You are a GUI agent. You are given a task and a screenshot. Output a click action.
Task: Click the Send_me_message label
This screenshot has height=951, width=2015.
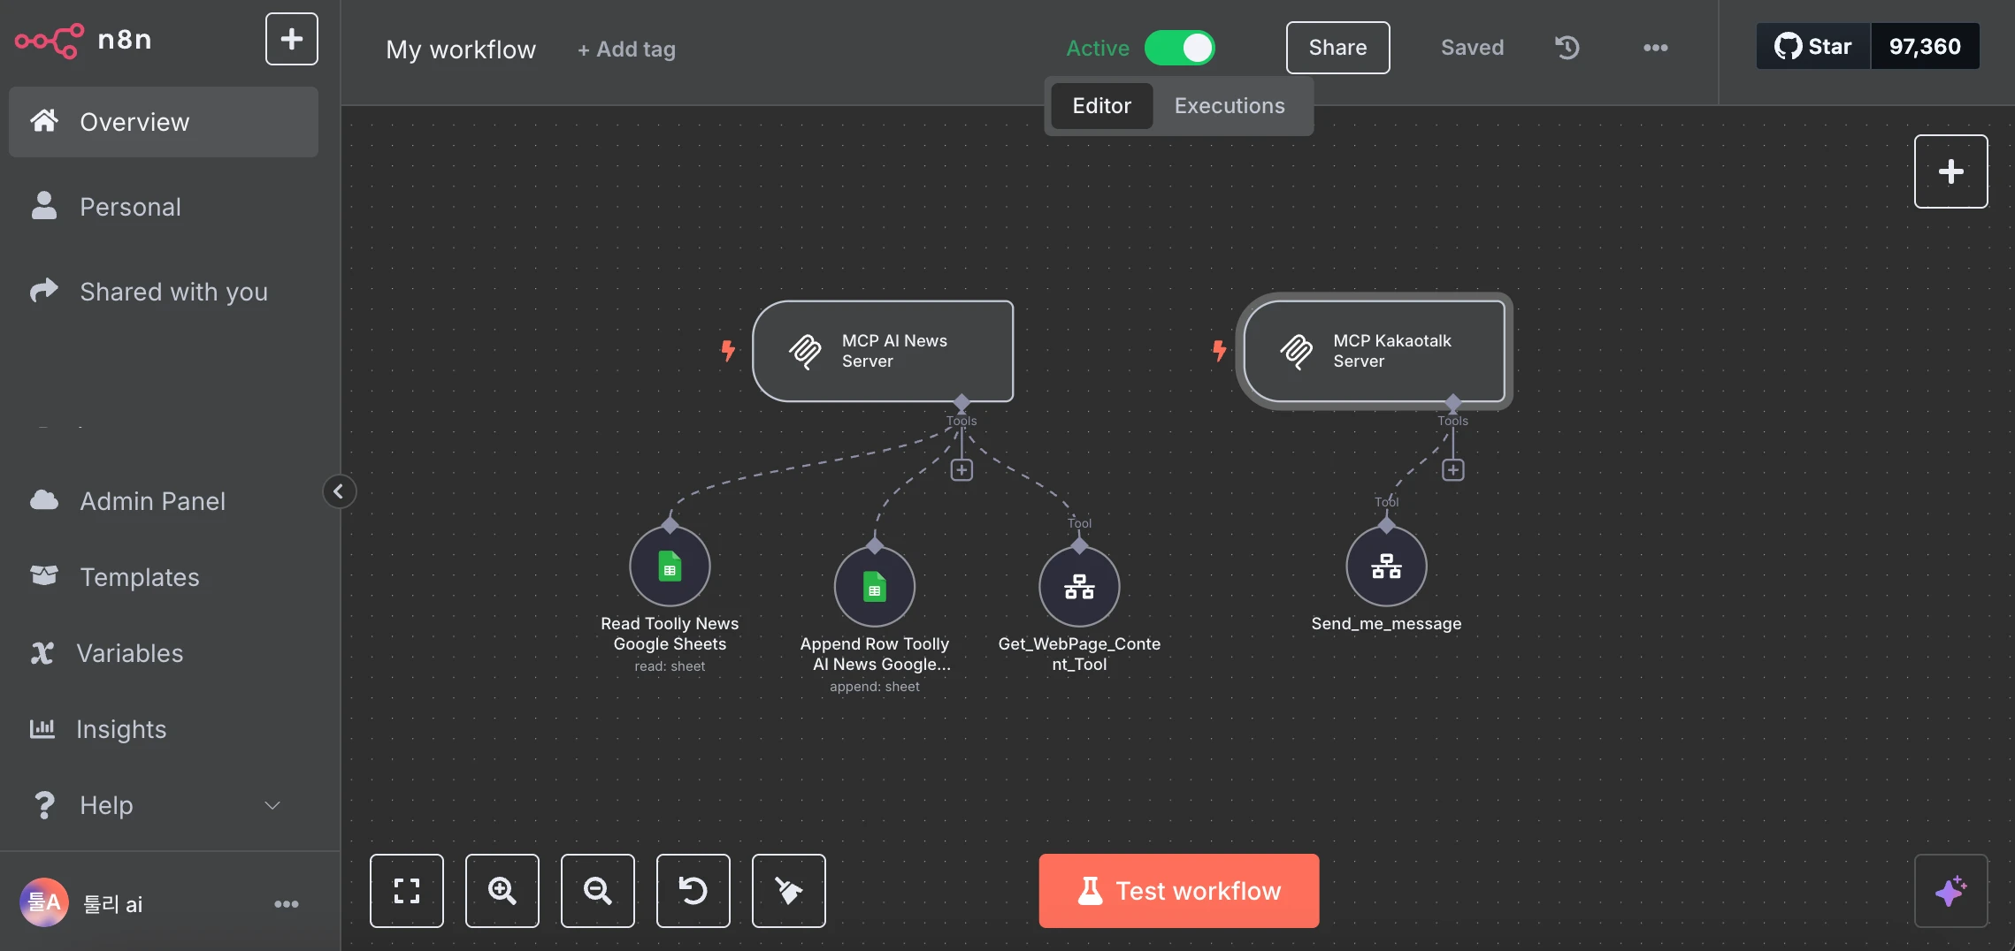tap(1386, 624)
